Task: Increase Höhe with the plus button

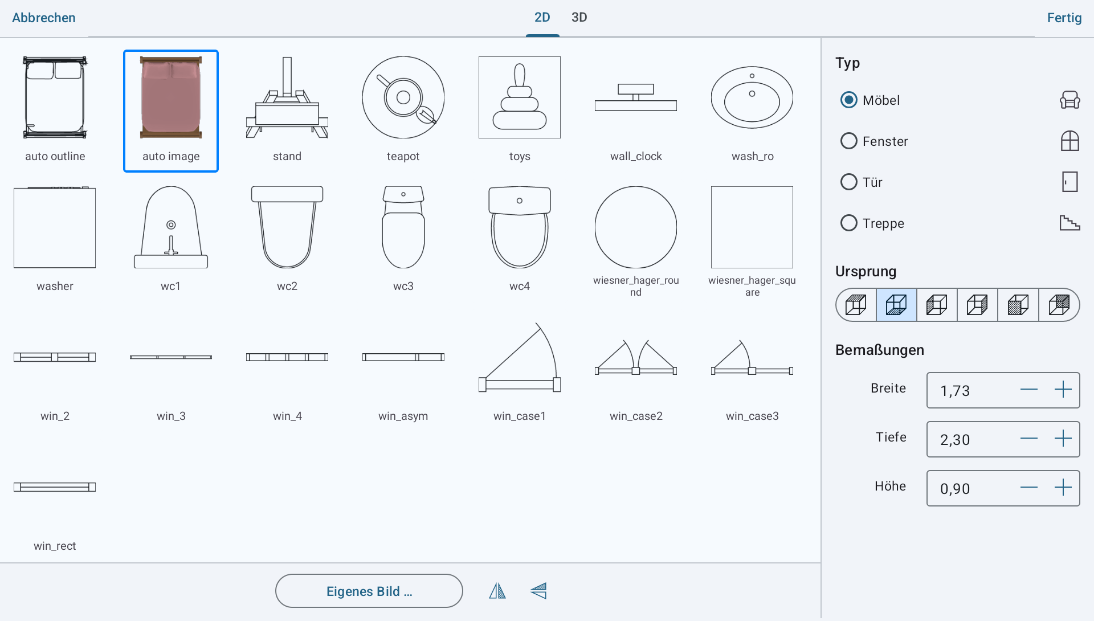Action: coord(1063,488)
